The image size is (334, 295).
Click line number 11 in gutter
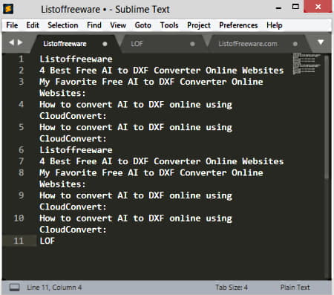point(19,241)
